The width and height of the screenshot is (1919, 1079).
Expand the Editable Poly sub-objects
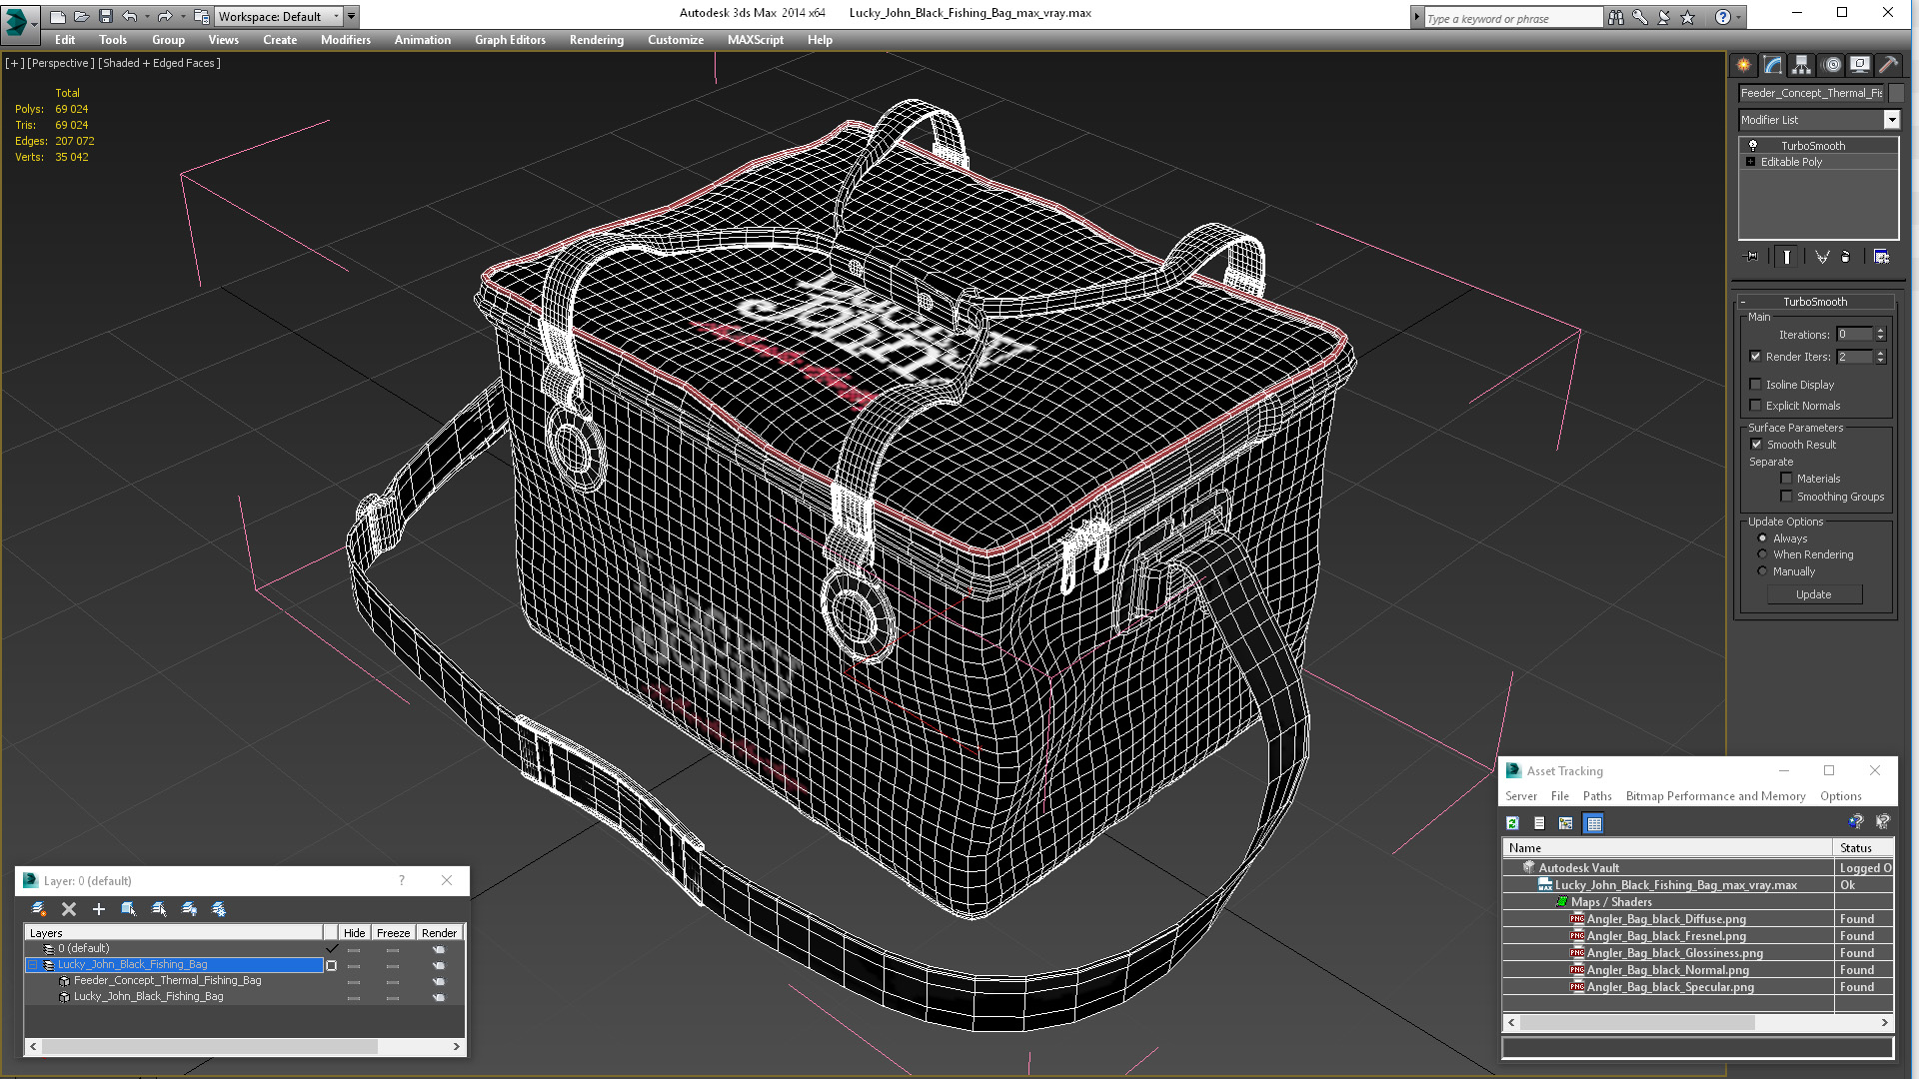tap(1750, 162)
